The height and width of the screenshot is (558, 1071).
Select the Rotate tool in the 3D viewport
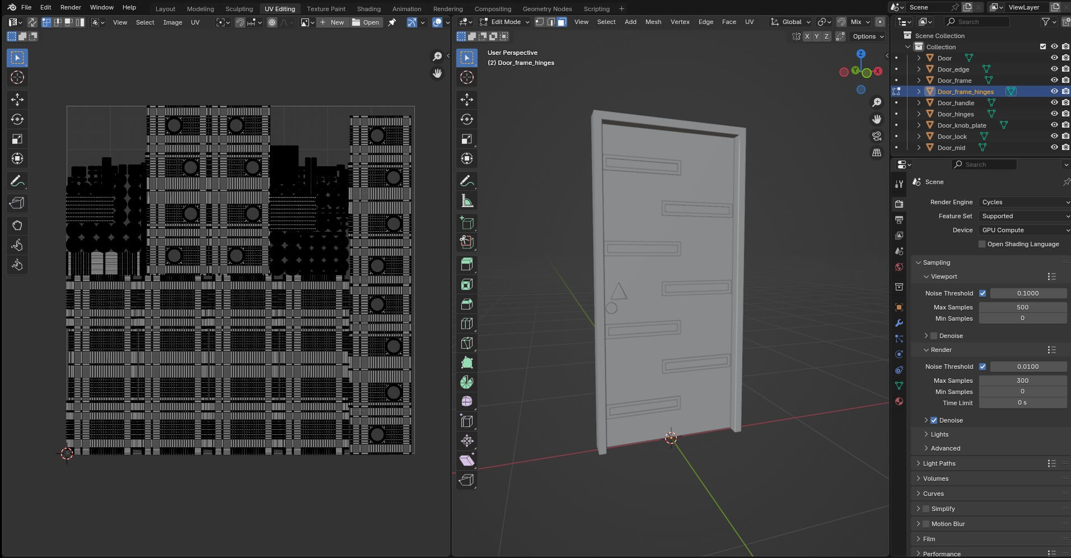(467, 119)
